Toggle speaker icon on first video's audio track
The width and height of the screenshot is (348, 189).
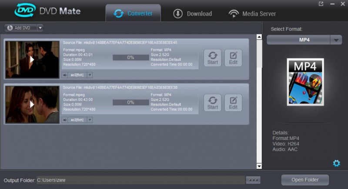tap(65, 75)
